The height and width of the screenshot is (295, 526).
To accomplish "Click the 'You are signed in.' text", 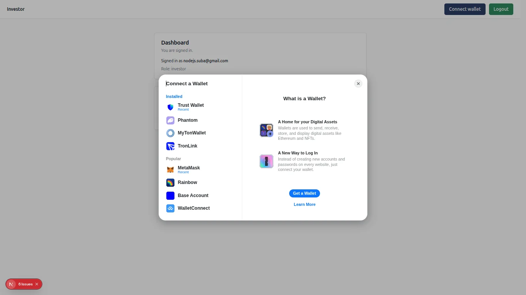I will coord(177,50).
